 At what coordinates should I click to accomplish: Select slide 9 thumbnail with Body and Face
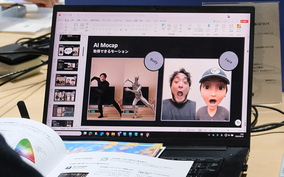pos(66,80)
